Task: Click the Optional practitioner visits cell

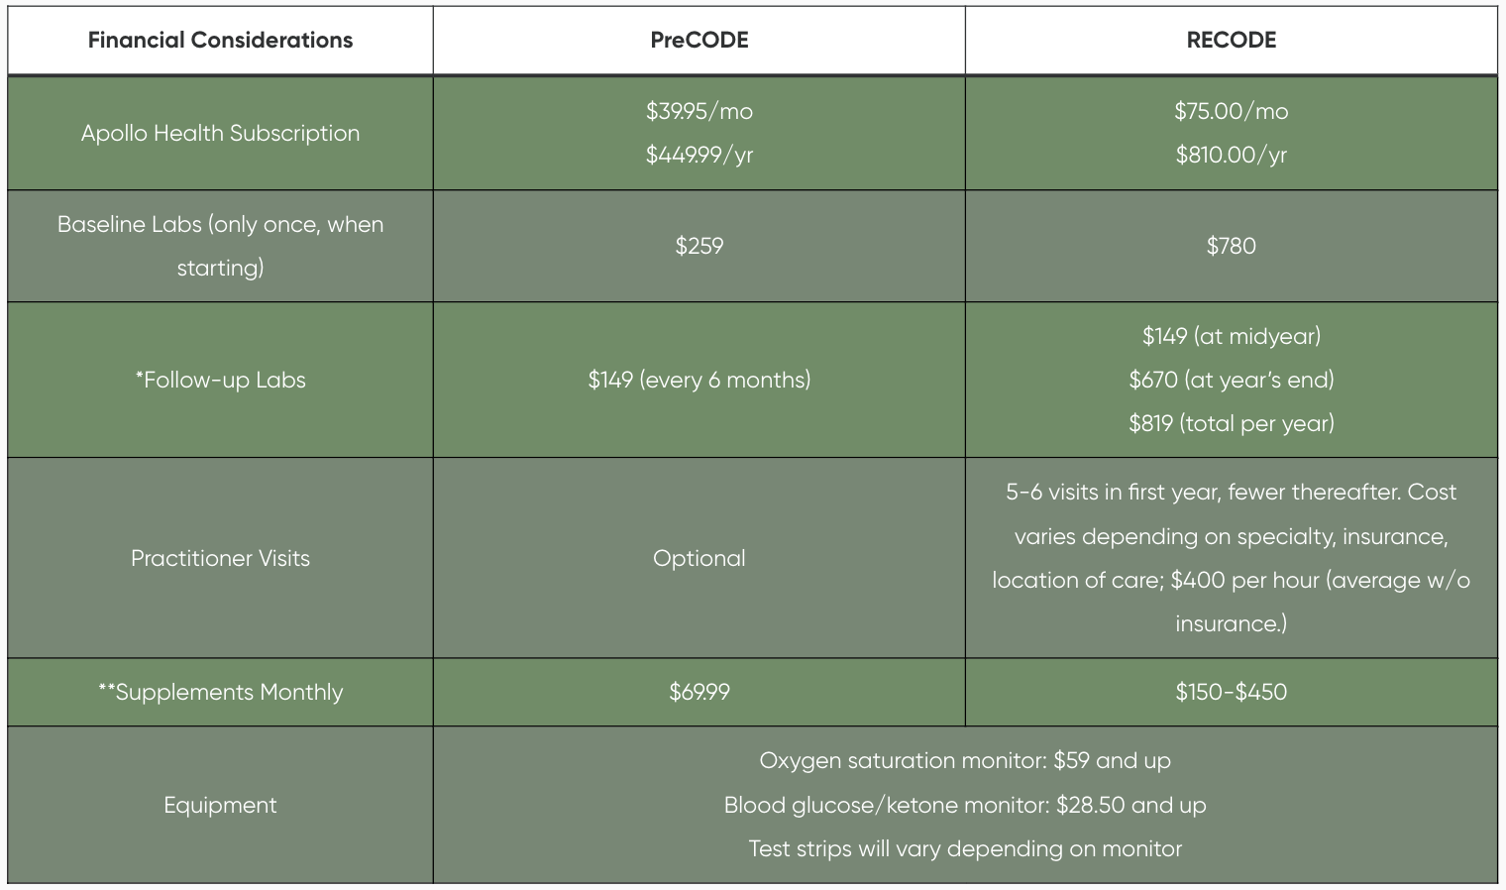Action: (699, 558)
